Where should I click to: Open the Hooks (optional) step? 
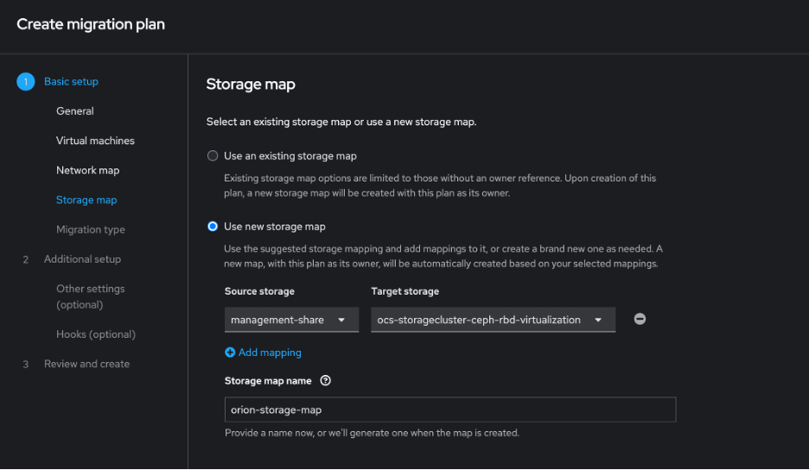(x=96, y=334)
